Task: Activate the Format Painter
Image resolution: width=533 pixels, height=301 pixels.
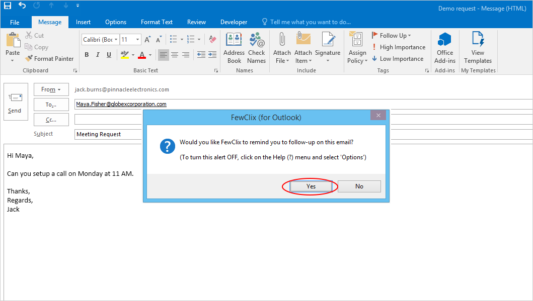Action: (x=50, y=59)
